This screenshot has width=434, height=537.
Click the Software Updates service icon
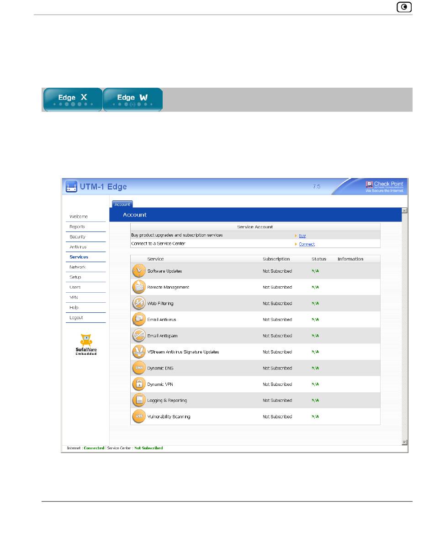[139, 271]
